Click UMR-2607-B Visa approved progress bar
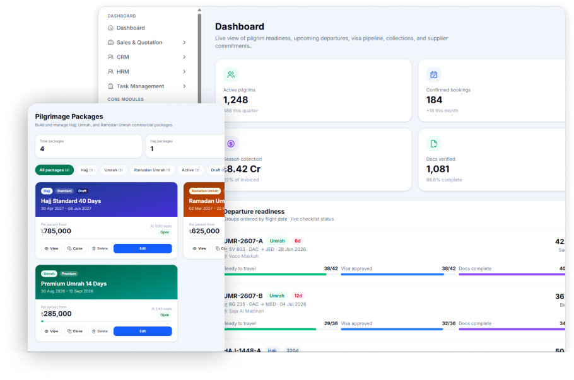This screenshot has height=380, width=574. click(398, 329)
